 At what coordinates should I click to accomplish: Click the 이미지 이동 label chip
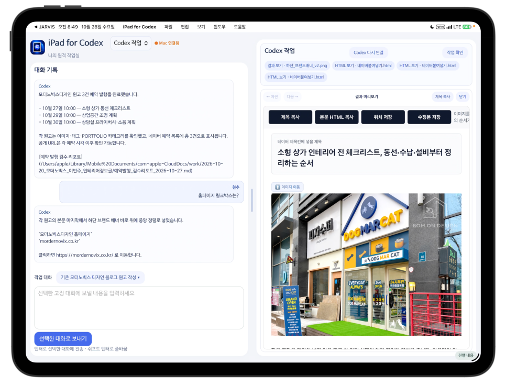[288, 187]
